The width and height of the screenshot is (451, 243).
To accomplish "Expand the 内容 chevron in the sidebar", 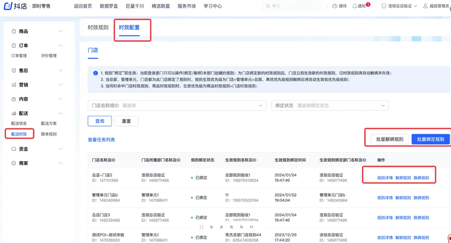I will coord(61,99).
